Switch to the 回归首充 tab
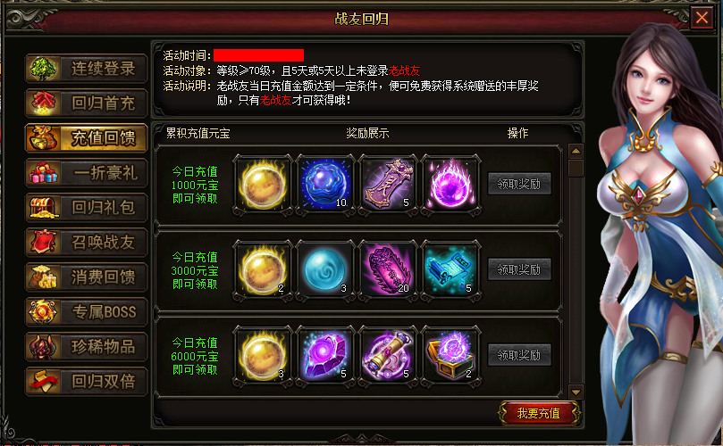The image size is (723, 446). pos(86,103)
